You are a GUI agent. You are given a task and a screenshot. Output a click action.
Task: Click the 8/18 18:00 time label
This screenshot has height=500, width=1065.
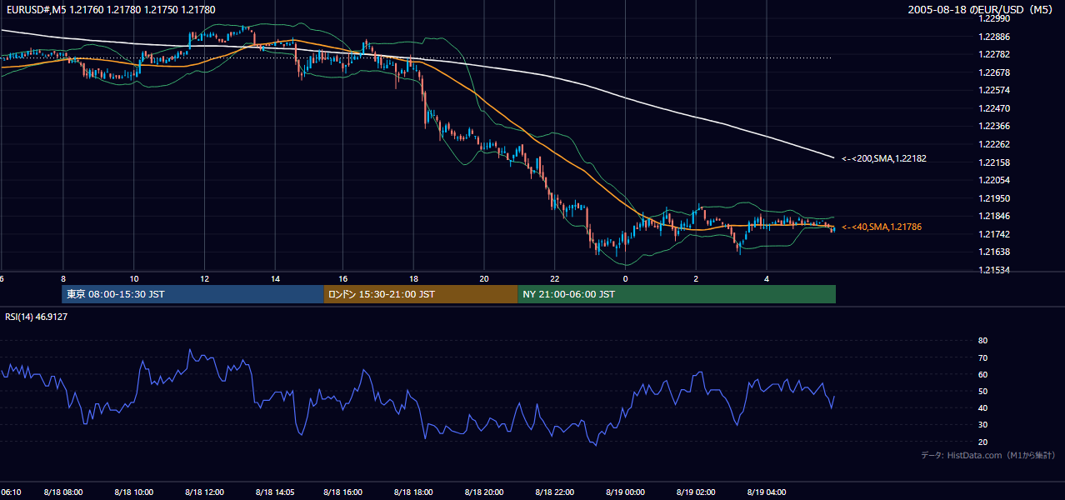tap(413, 492)
